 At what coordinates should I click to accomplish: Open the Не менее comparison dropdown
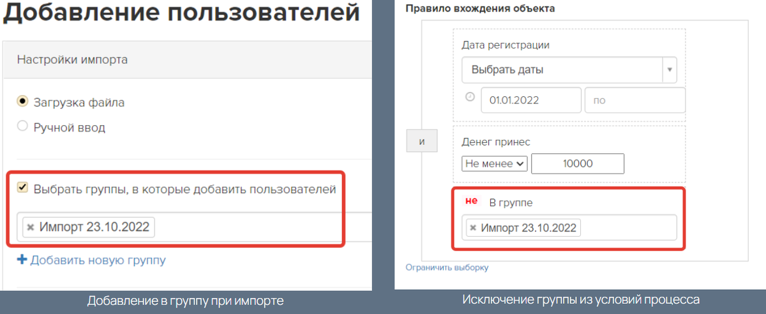point(495,164)
